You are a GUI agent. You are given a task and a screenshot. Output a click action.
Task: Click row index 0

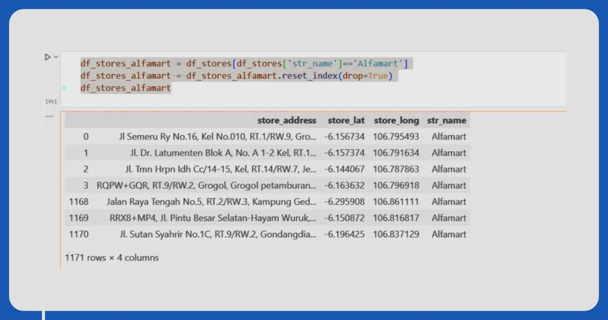pyautogui.click(x=86, y=137)
